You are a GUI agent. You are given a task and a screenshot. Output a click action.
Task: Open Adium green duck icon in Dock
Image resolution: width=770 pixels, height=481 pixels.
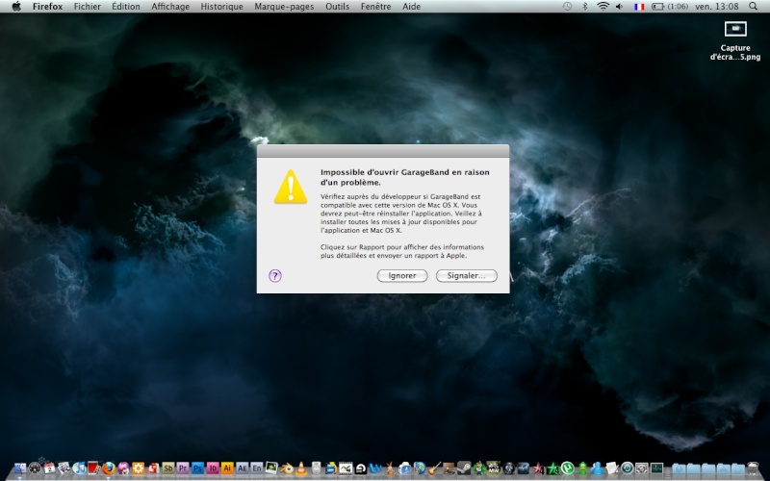582,468
